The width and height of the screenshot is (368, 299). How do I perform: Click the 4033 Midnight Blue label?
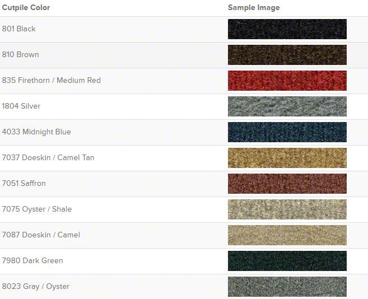coord(36,132)
